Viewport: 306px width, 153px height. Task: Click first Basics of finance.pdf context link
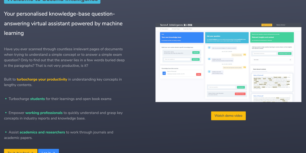258,75
